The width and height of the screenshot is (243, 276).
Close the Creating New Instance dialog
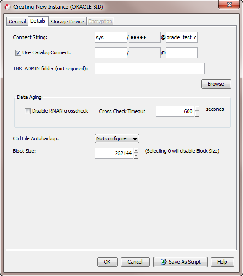(229, 5)
